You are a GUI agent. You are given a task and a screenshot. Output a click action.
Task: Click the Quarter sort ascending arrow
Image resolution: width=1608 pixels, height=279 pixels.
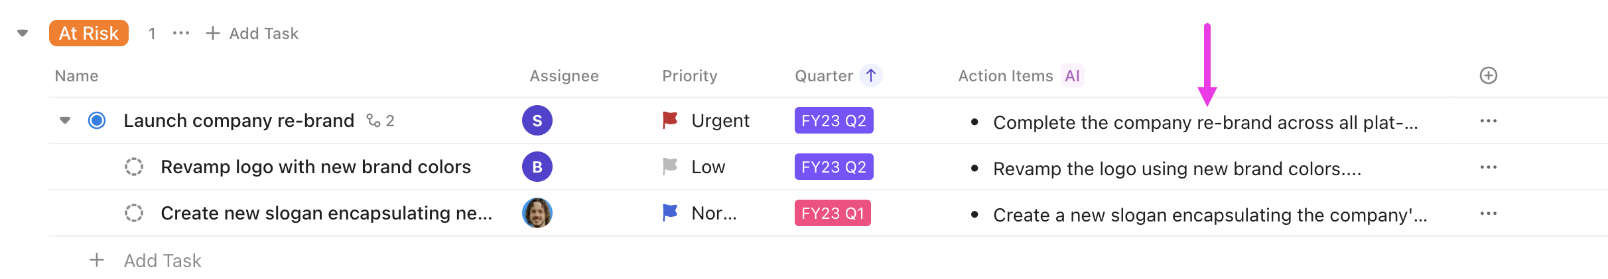click(x=871, y=75)
